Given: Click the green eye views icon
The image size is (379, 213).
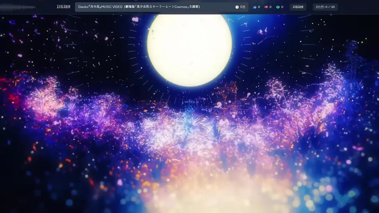Looking at the screenshot, I should (x=278, y=7).
